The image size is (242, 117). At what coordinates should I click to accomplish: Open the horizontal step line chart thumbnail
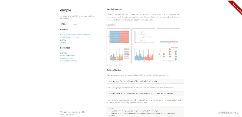pos(143,37)
